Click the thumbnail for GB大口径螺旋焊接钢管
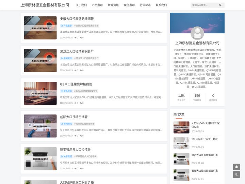 tap(40, 93)
